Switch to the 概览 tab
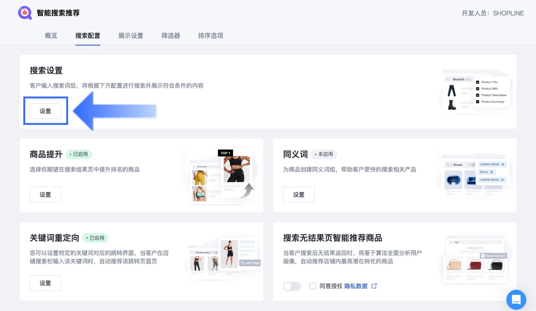The width and height of the screenshot is (536, 311). point(51,36)
